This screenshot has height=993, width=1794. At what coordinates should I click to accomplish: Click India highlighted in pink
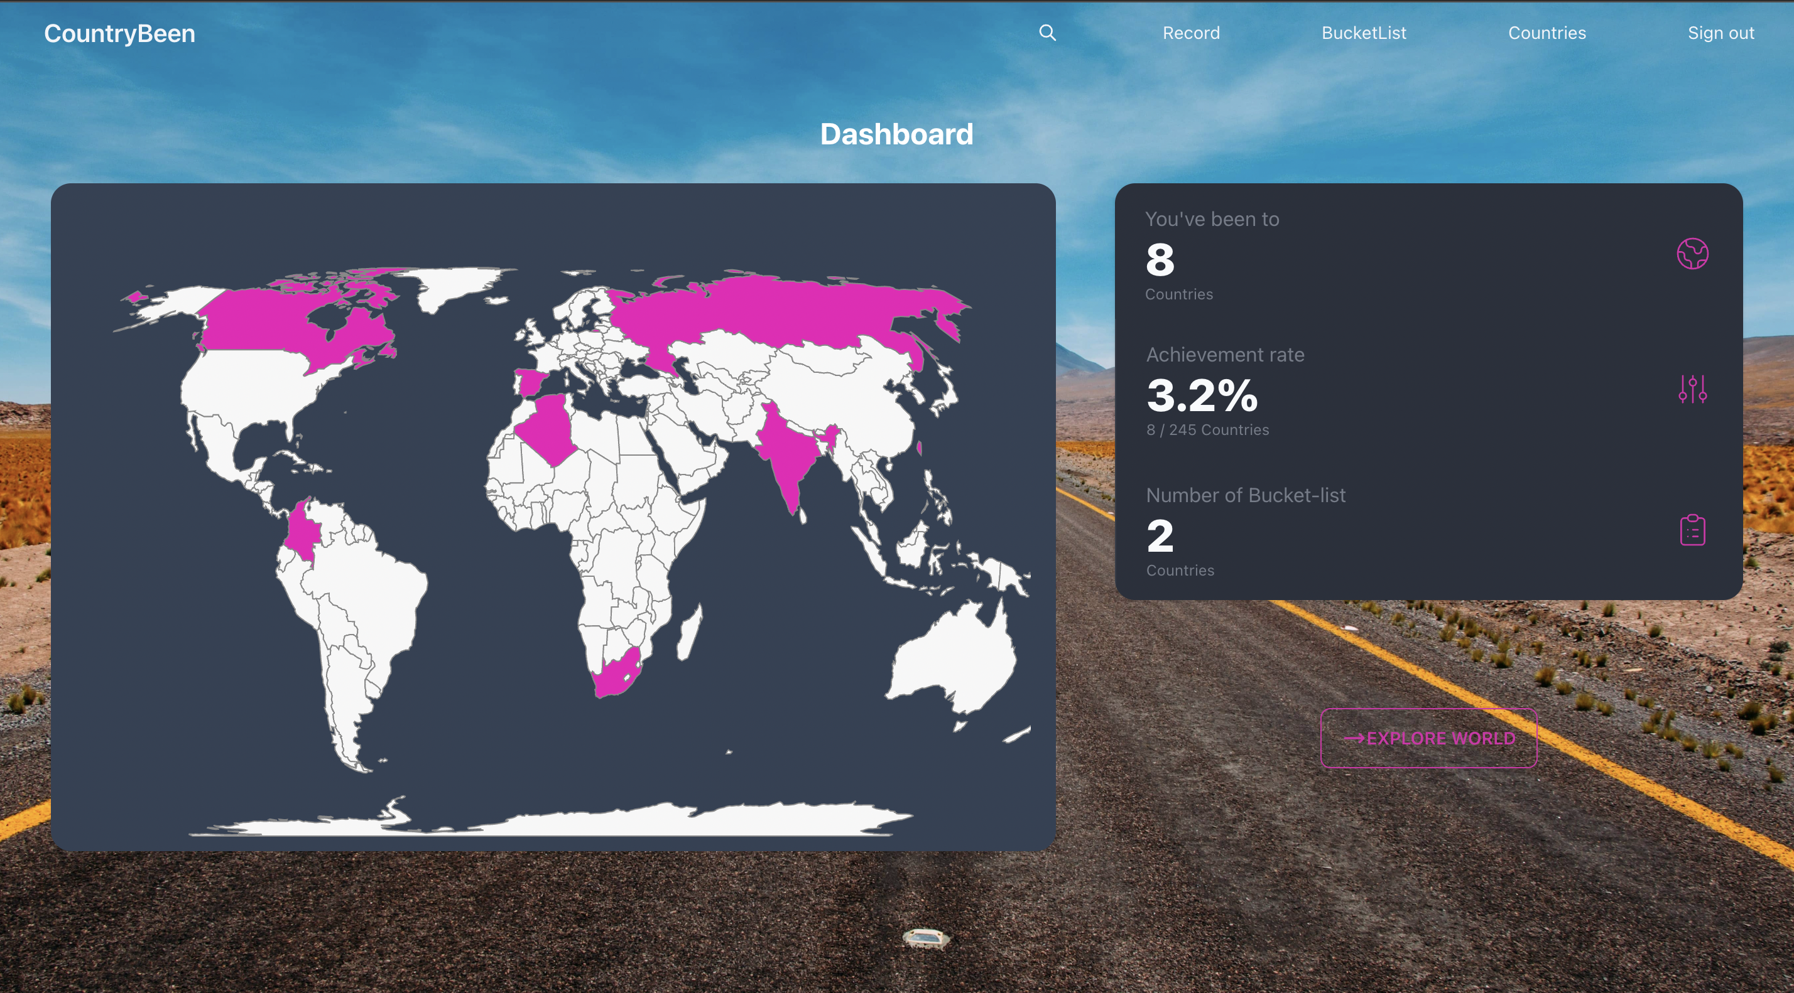pyautogui.click(x=787, y=453)
